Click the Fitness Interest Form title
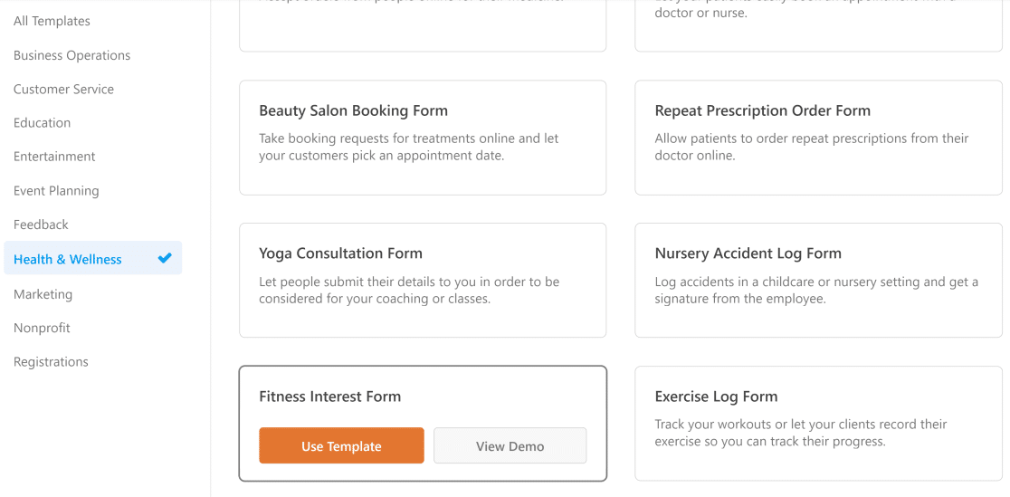This screenshot has width=1010, height=497. click(329, 397)
